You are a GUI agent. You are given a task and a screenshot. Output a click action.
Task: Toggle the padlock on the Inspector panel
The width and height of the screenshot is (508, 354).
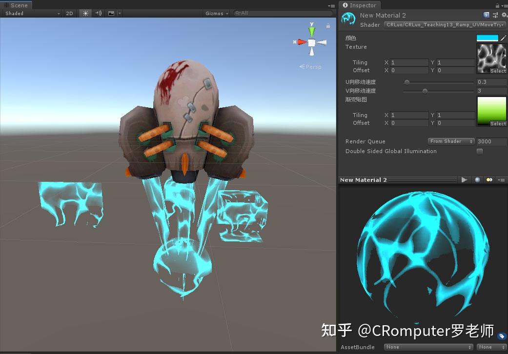497,5
